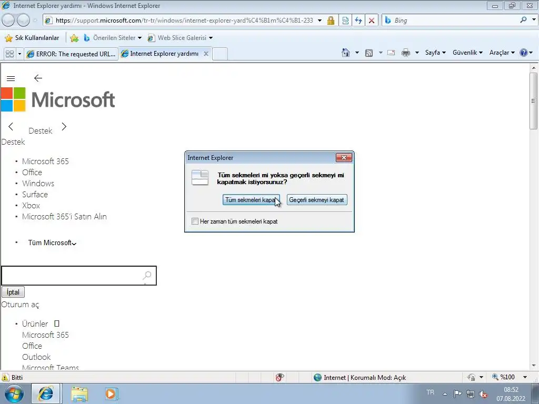
Task: Expand the Önerilen Siteler dropdown
Action: coord(139,38)
